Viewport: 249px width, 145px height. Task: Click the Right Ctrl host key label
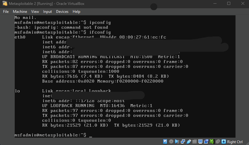[x=235, y=142]
